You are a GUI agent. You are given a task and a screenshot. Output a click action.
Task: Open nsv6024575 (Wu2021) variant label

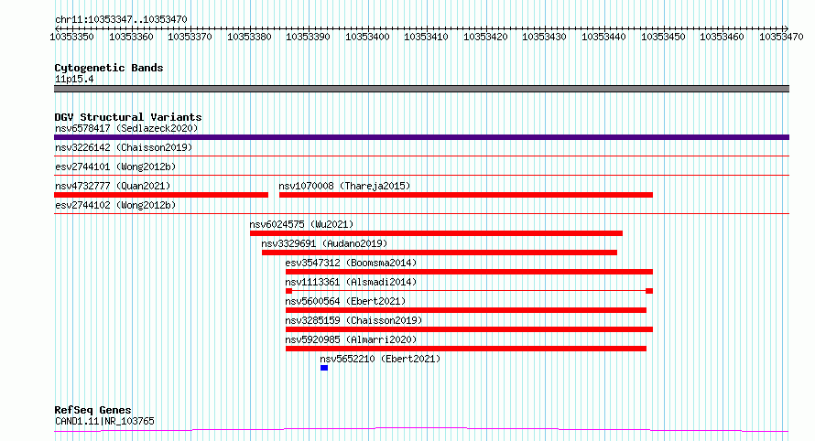coord(301,224)
